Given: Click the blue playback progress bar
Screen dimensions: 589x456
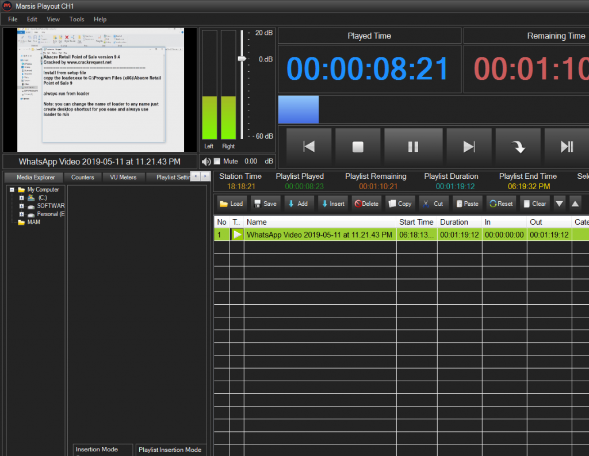Looking at the screenshot, I should tap(299, 110).
